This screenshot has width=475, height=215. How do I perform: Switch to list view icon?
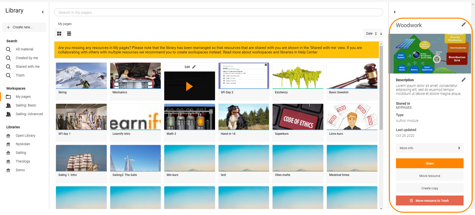pos(69,34)
